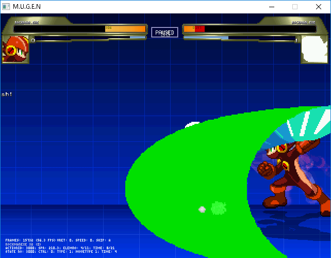This screenshot has height=258, width=331.
Task: Click the right ROCKMAN.EXE player name
Action: click(x=304, y=22)
